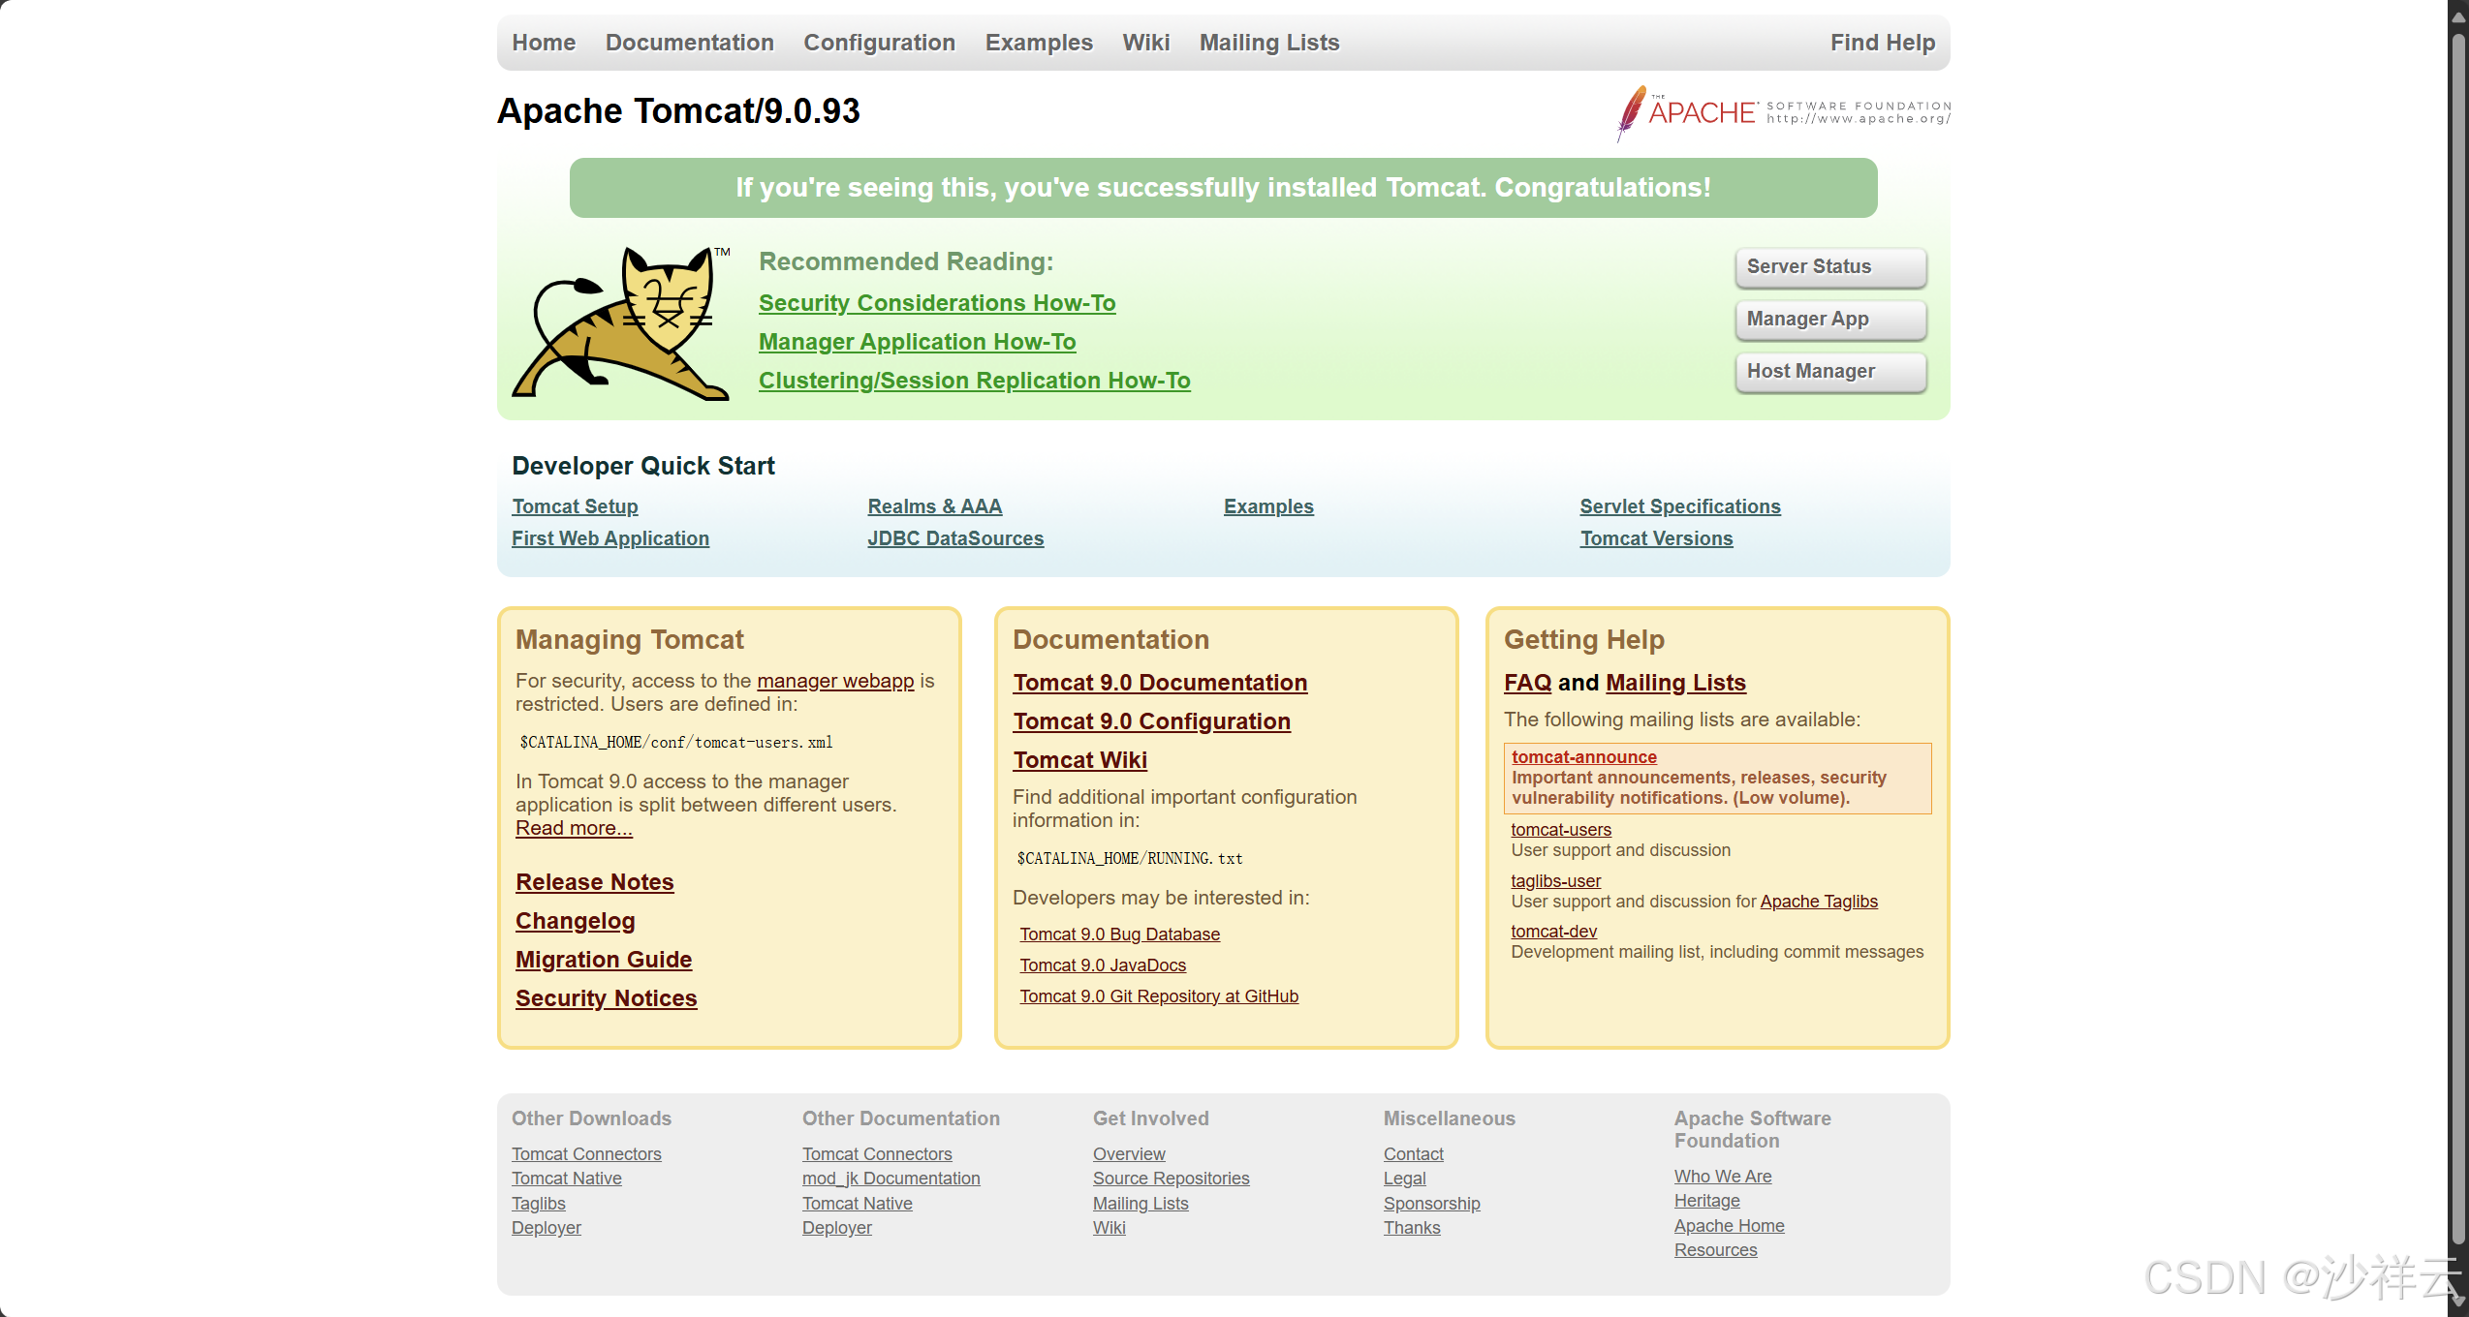
Task: Click the Apache Taglibs link
Action: [1819, 902]
